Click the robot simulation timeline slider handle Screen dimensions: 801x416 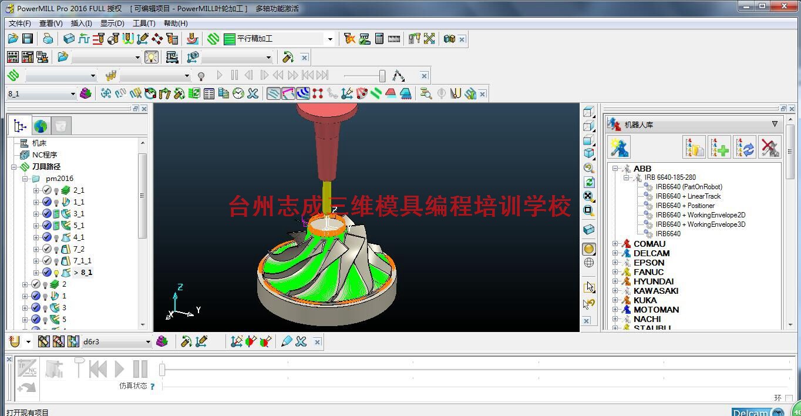[162, 369]
